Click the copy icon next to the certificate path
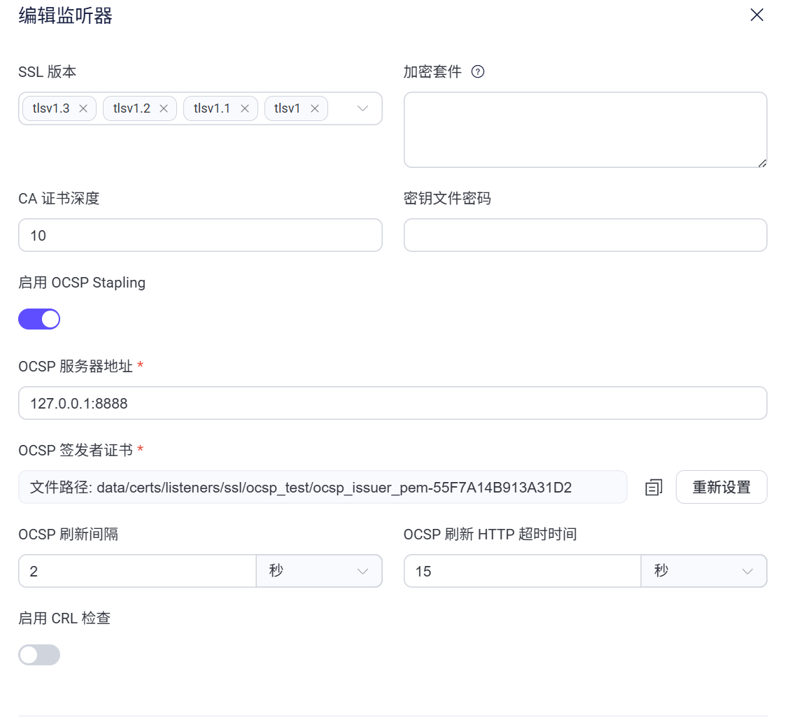Viewport: 785px width, 722px height. coord(653,488)
